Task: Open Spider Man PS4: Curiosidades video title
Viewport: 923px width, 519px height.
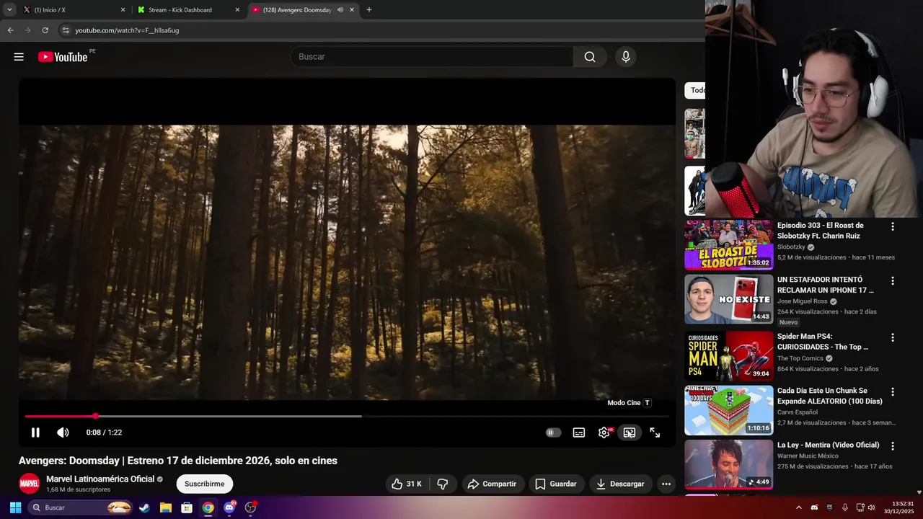Action: (x=823, y=342)
